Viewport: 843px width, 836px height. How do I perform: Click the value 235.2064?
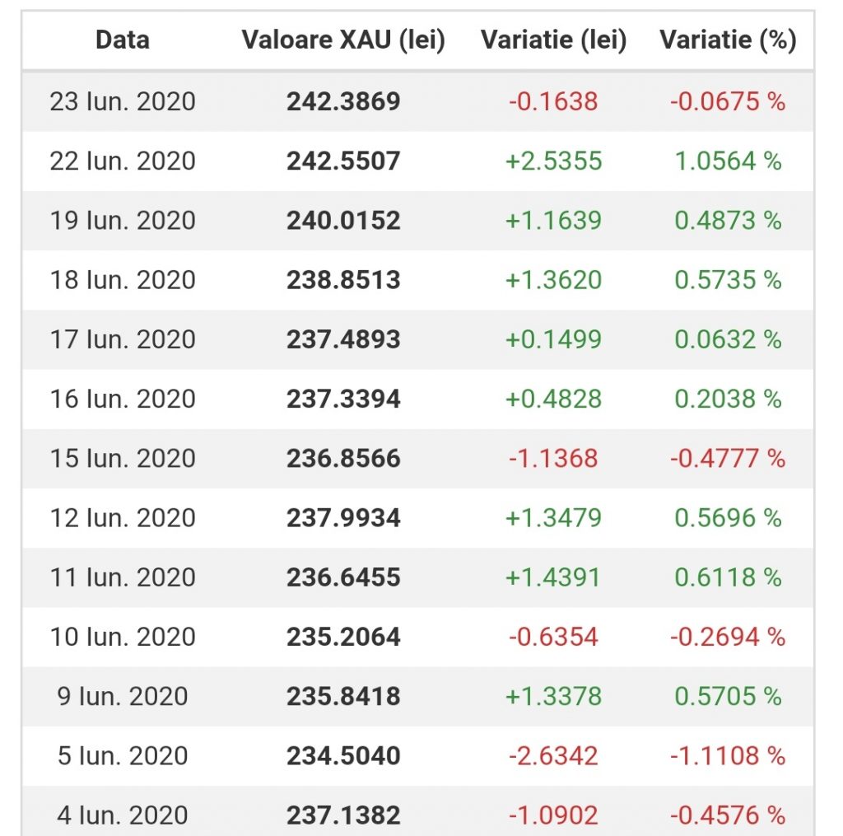point(343,637)
